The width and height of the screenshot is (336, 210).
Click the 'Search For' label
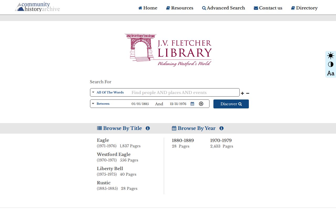(x=101, y=82)
